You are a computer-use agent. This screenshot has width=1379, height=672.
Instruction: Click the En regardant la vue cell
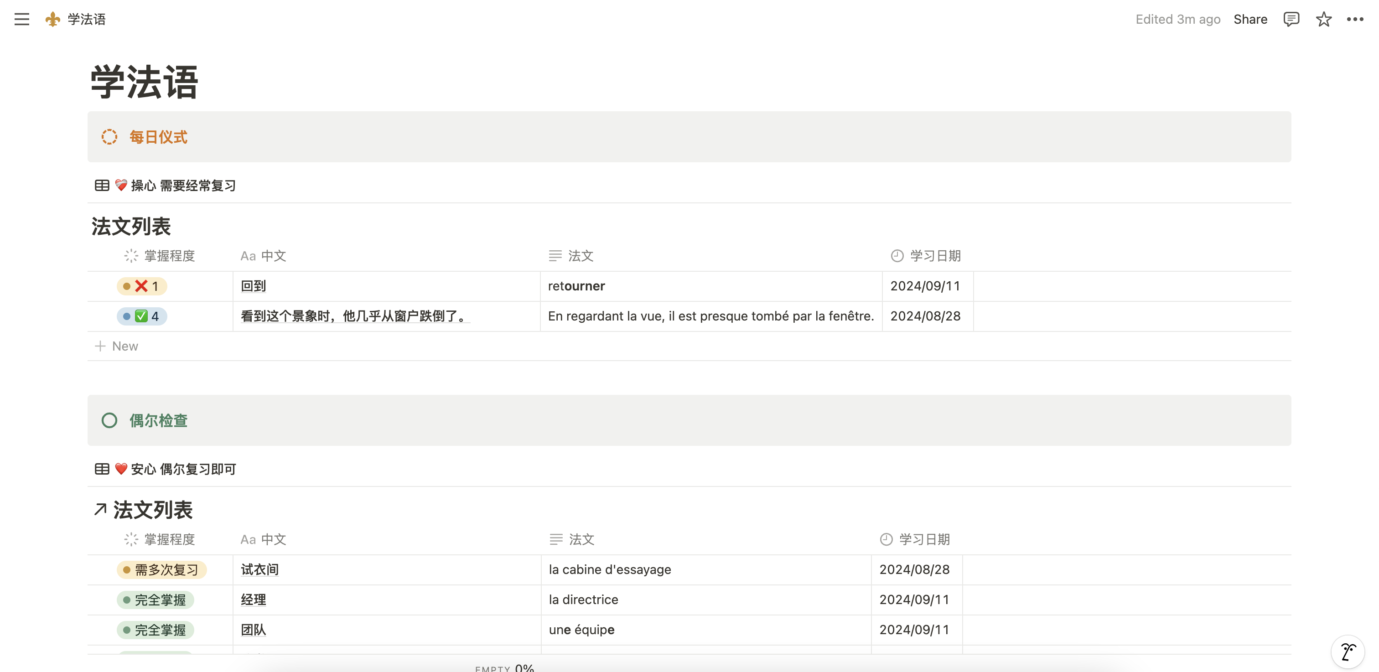click(711, 316)
